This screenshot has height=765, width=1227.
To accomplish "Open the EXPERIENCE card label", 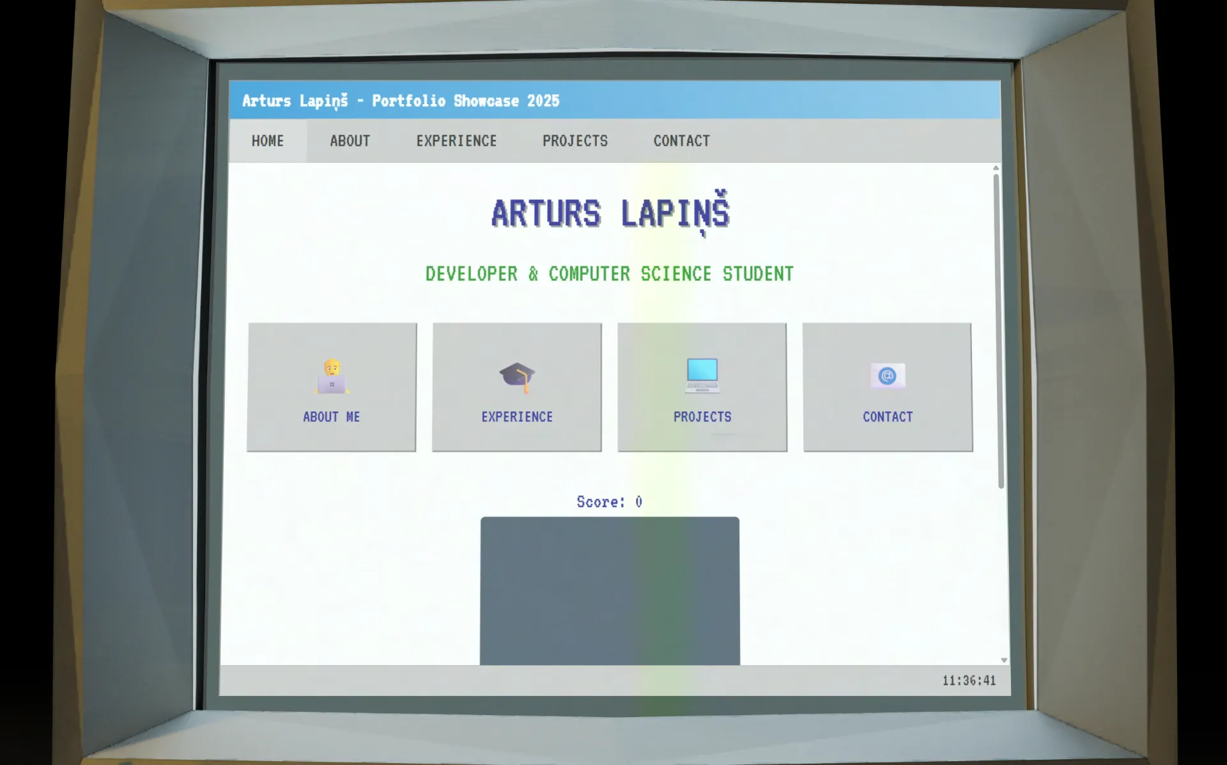I will (517, 417).
